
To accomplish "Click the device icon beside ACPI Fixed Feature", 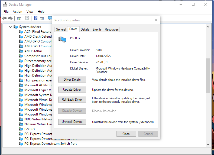I will point(21,32).
